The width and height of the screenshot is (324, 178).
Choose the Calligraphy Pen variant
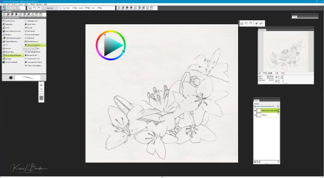(x=35, y=21)
